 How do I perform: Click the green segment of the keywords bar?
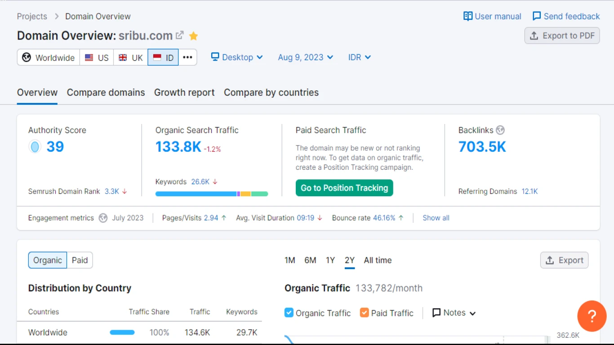click(259, 194)
